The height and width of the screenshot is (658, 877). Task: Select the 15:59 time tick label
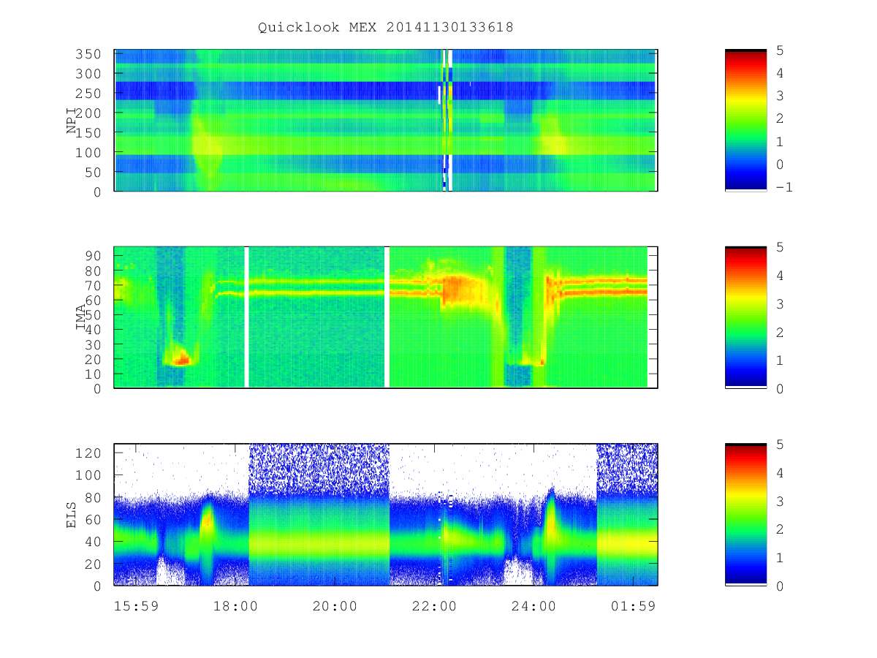[x=137, y=606]
